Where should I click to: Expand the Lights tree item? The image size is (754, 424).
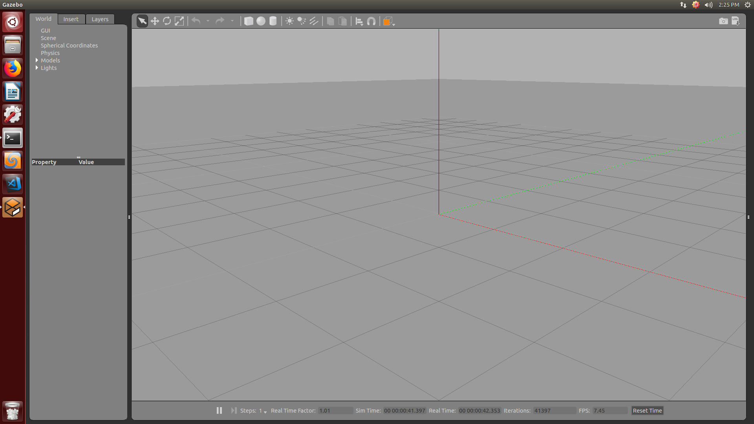[x=37, y=68]
